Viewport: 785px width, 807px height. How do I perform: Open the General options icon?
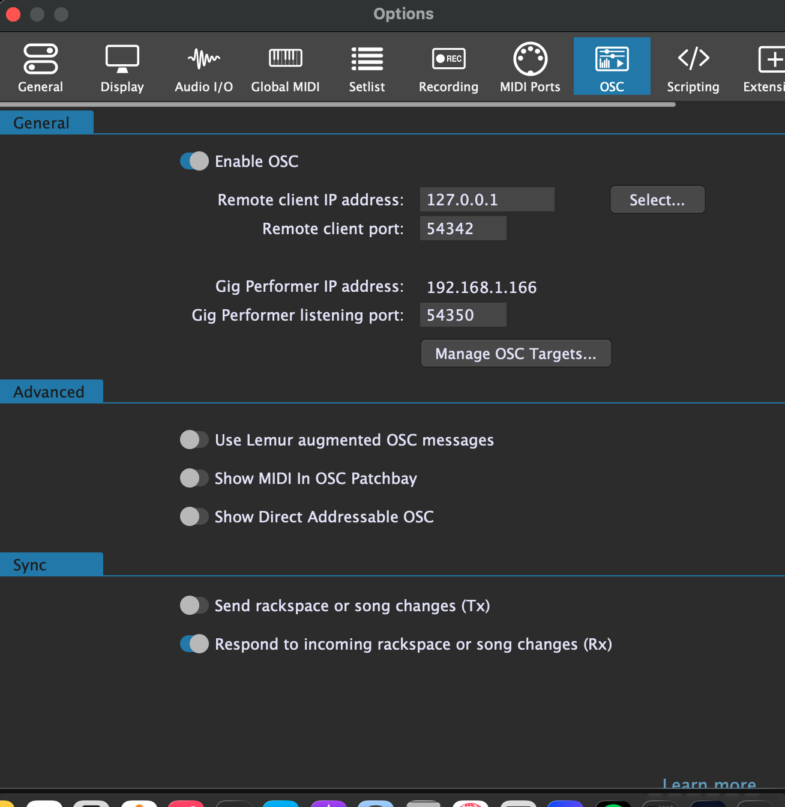(40, 59)
